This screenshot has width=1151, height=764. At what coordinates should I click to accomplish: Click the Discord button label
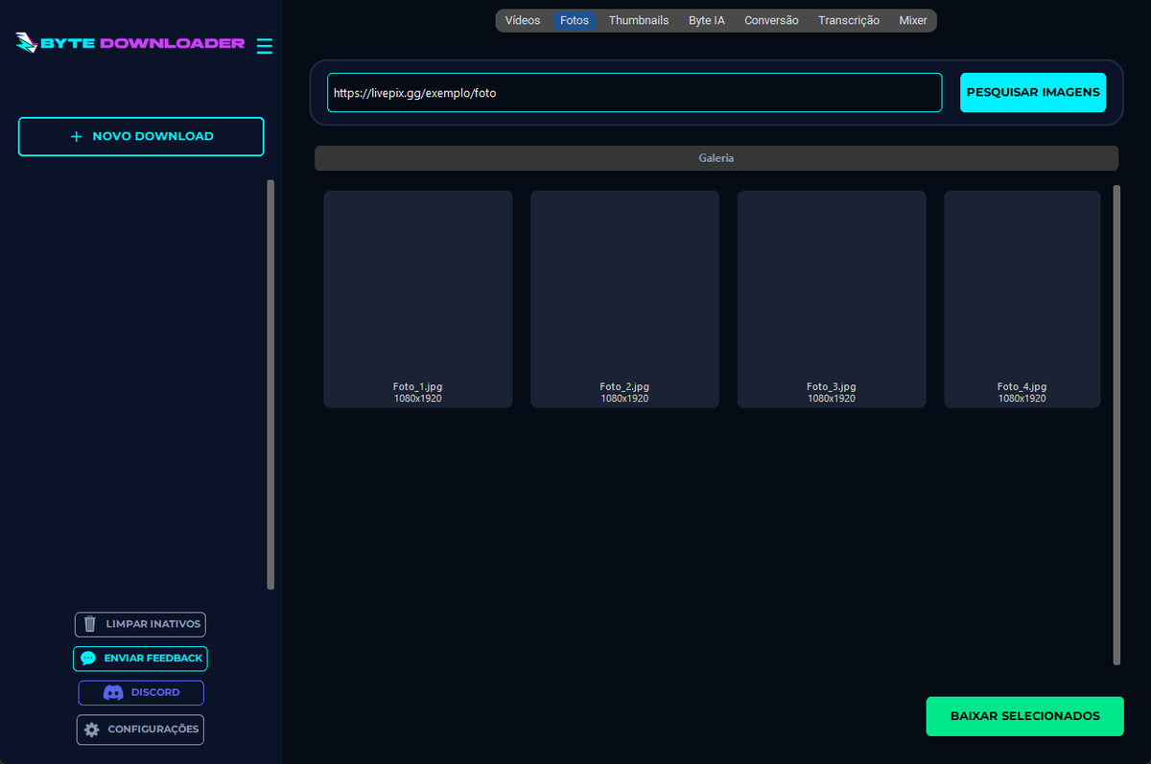pos(155,693)
